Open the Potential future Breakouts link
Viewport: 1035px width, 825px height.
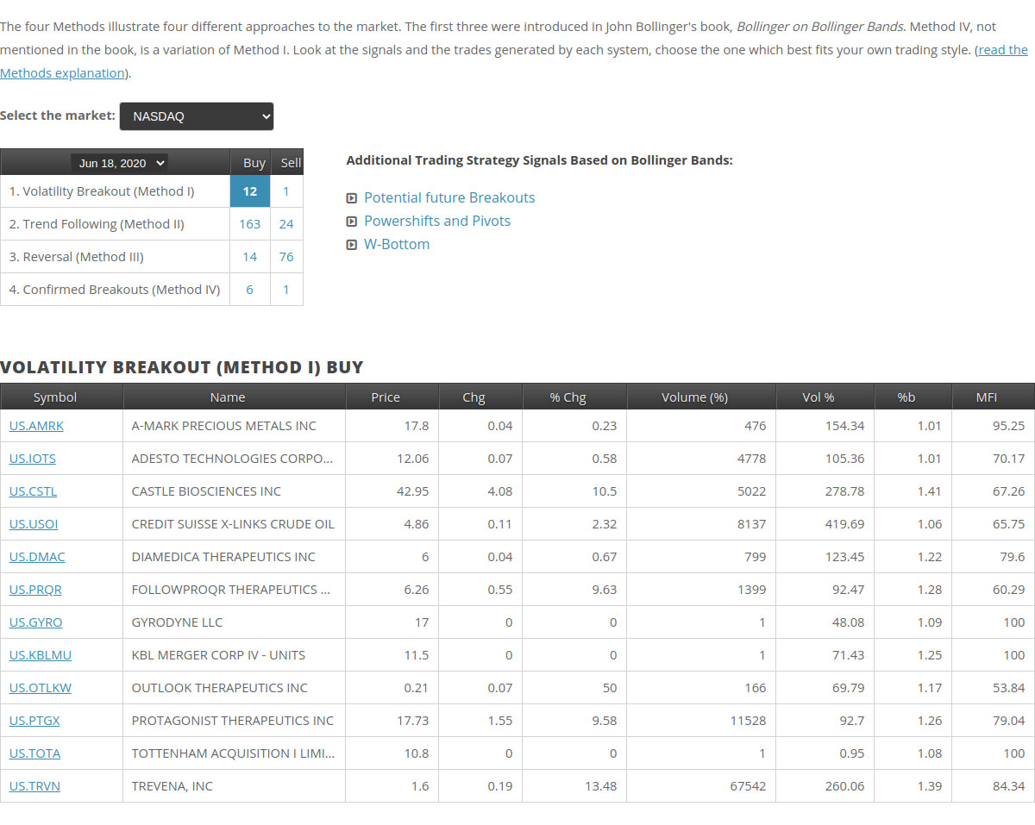449,198
